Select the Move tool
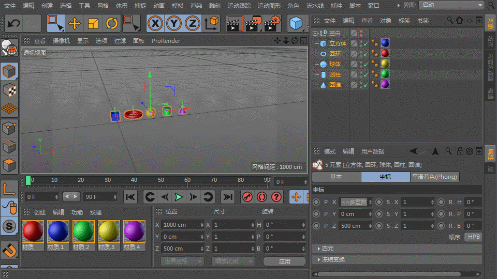This screenshot has height=279, width=497. pos(74,23)
